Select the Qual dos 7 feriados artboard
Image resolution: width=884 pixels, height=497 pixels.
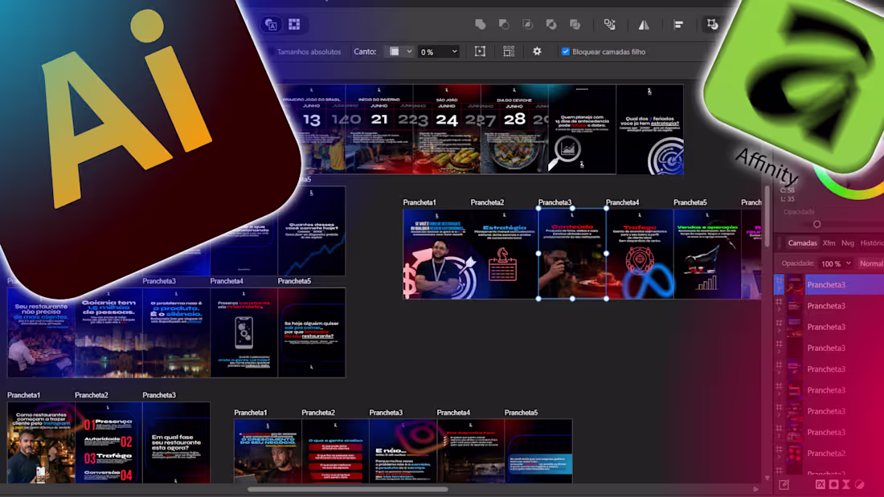tap(649, 129)
